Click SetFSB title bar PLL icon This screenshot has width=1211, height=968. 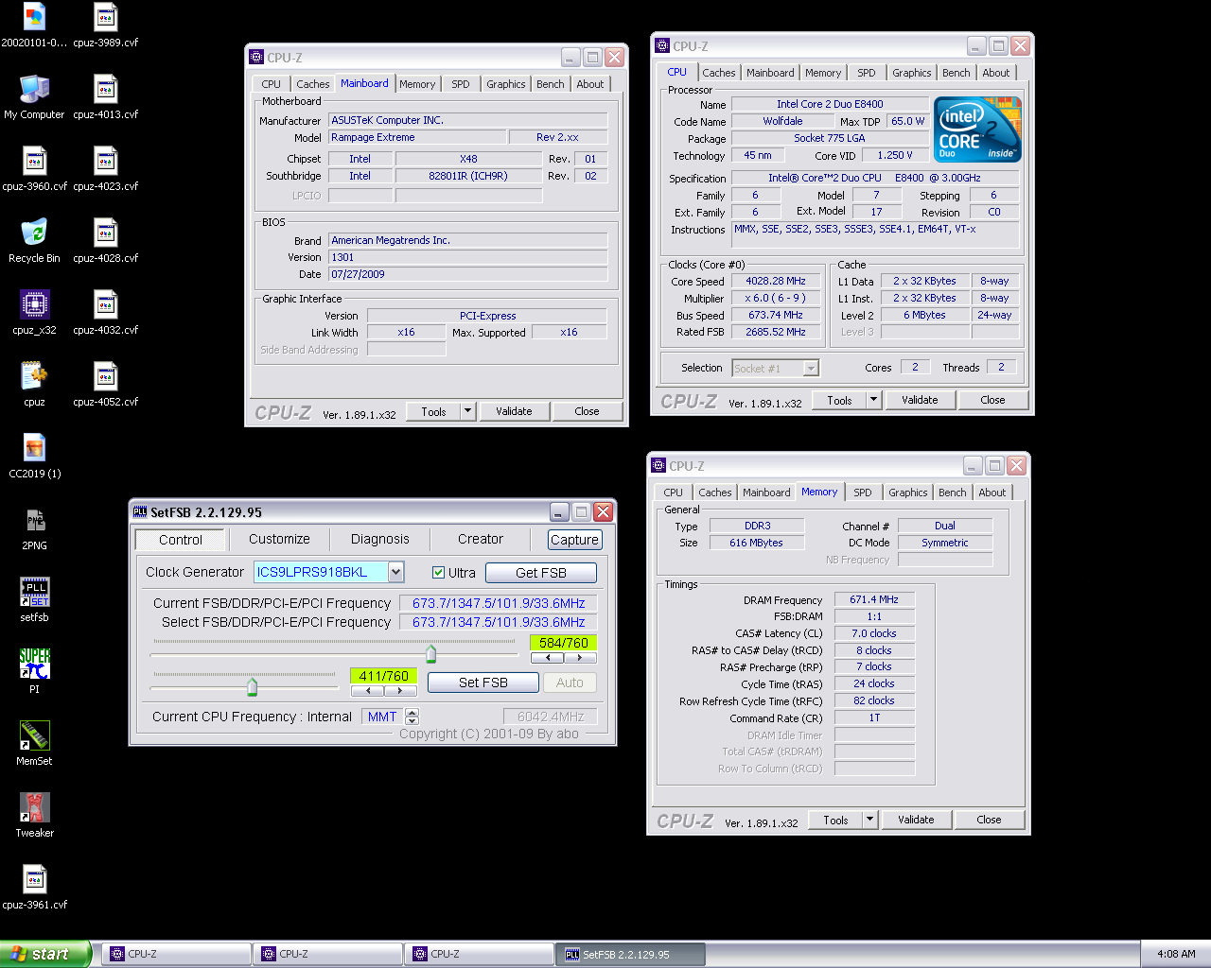click(140, 511)
